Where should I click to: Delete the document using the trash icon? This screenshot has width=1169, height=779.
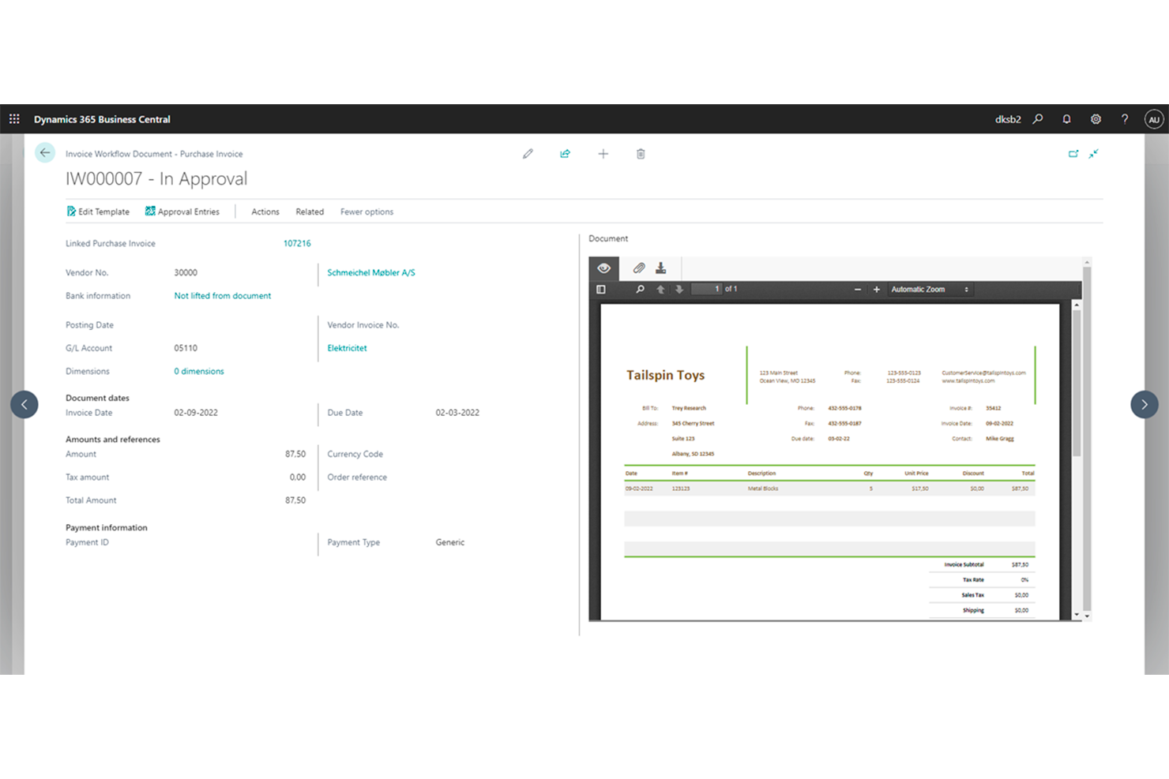(x=641, y=153)
